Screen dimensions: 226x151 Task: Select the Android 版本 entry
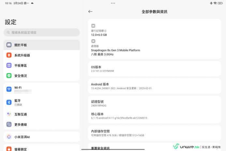tap(155, 86)
